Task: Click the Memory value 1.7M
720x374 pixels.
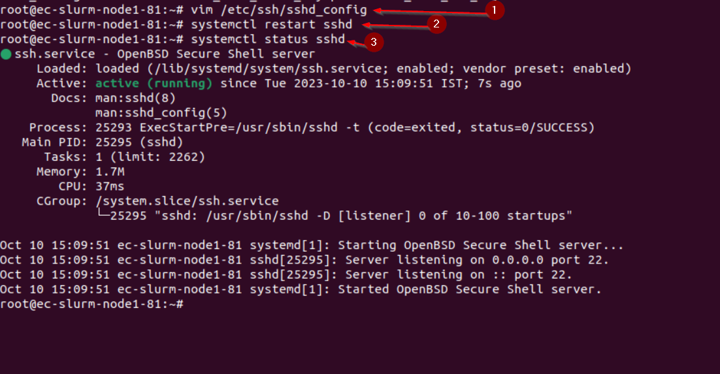Action: 110,171
